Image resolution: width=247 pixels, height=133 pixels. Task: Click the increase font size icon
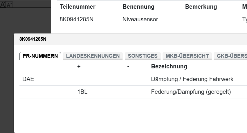[3, 4]
